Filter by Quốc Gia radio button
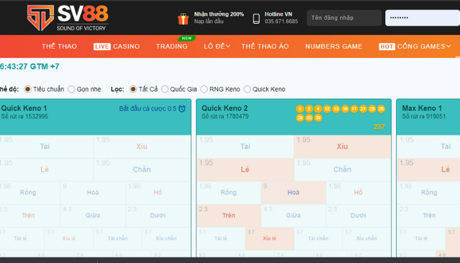The height and width of the screenshot is (263, 460). tap(165, 89)
